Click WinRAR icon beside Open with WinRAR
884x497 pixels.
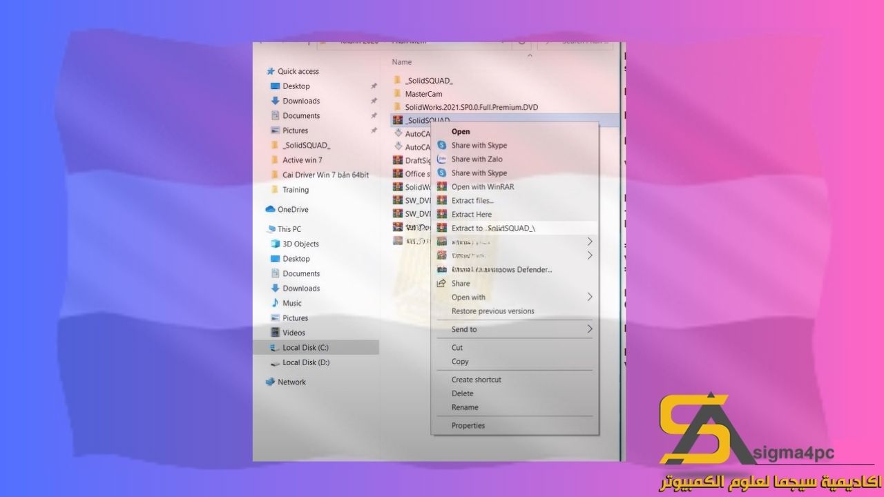coord(442,187)
